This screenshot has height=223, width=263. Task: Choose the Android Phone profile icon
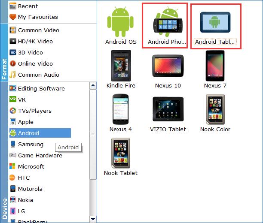click(168, 22)
